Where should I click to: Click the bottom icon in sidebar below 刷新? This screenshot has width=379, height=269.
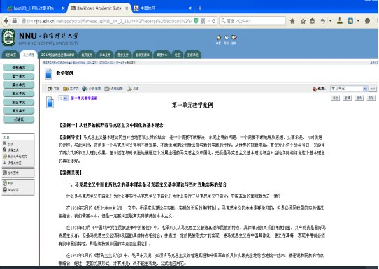click(5, 190)
